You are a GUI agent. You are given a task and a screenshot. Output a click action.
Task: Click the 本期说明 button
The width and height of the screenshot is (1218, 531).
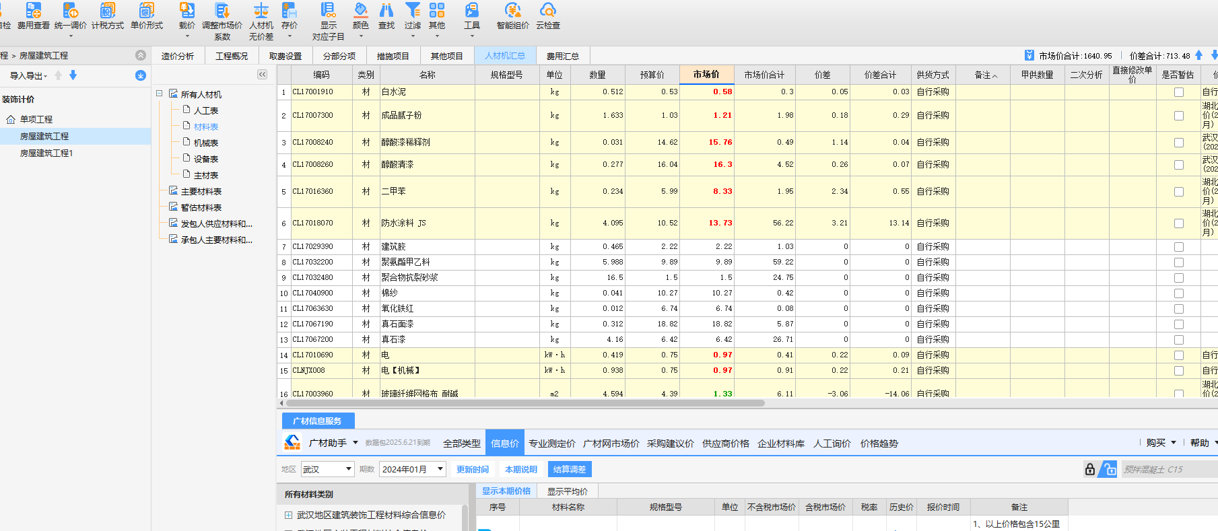coord(521,469)
